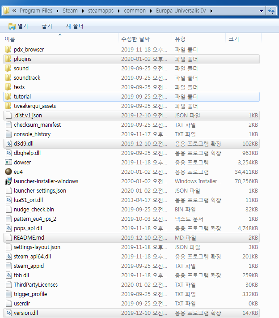Select the steam_appid file name
This screenshot has width=279, height=318.
pyautogui.click(x=29, y=266)
